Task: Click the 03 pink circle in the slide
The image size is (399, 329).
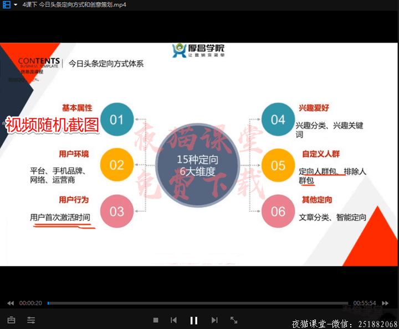Action: pos(117,211)
